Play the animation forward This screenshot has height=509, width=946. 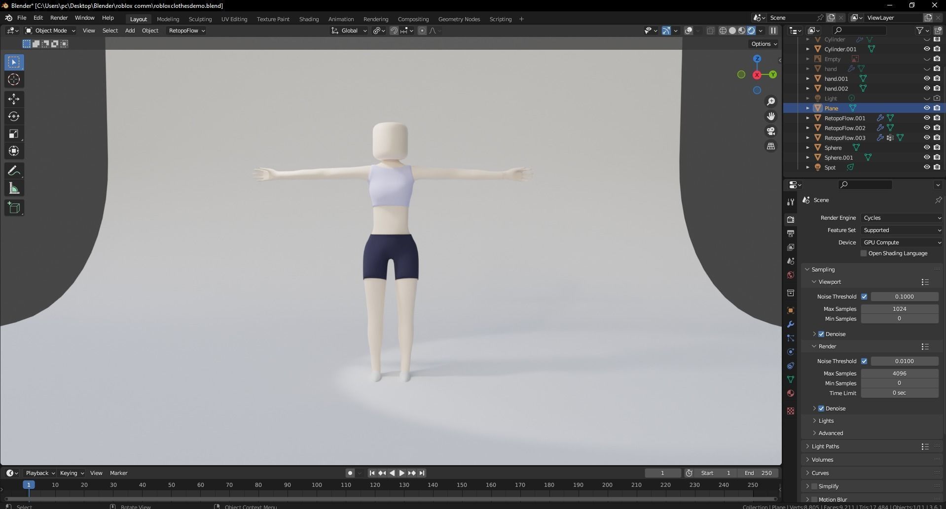pos(401,473)
